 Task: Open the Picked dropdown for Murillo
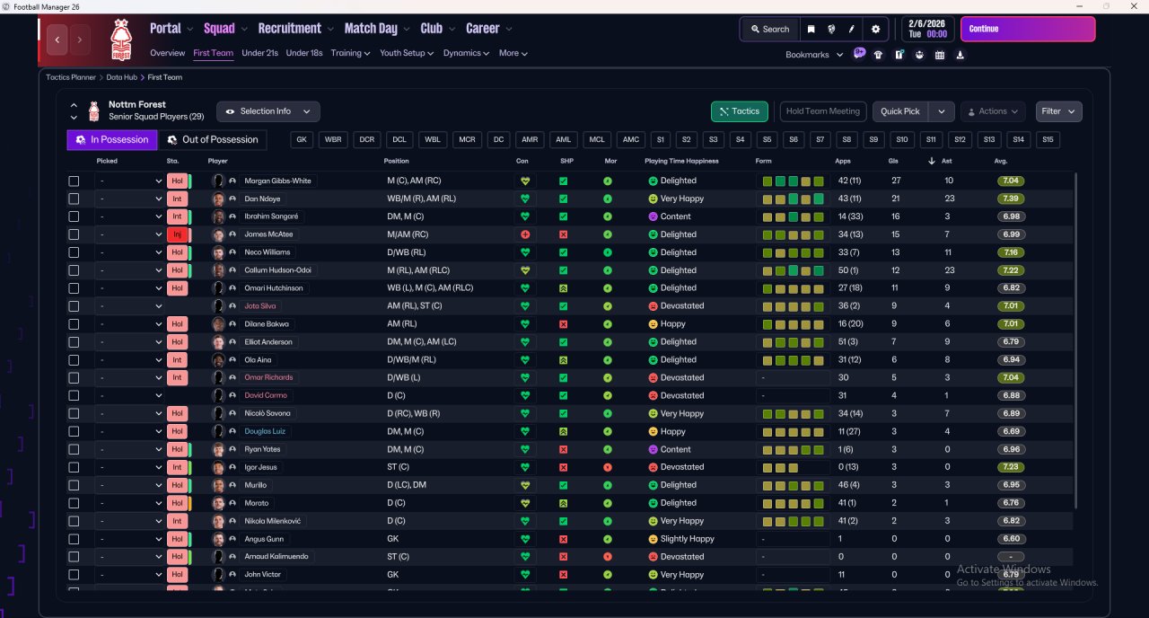(129, 485)
